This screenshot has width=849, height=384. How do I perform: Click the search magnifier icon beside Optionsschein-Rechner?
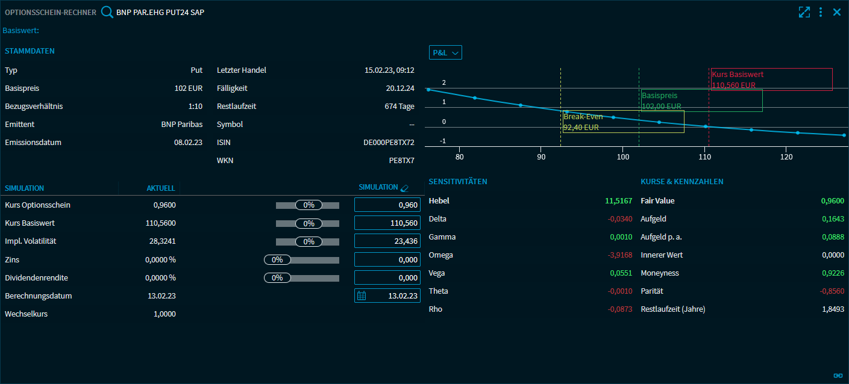click(107, 12)
